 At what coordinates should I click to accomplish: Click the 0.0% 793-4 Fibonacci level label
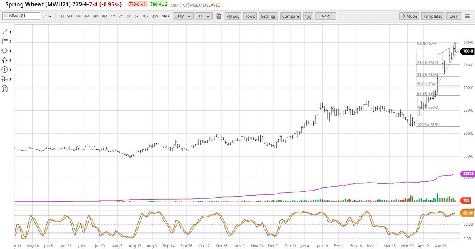point(427,43)
